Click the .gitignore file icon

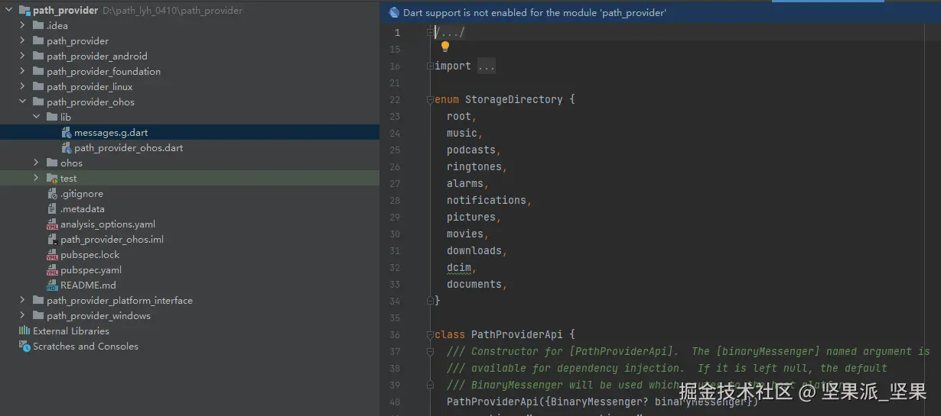point(52,194)
